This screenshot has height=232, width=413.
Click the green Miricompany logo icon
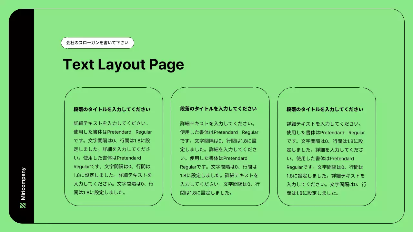point(23,205)
